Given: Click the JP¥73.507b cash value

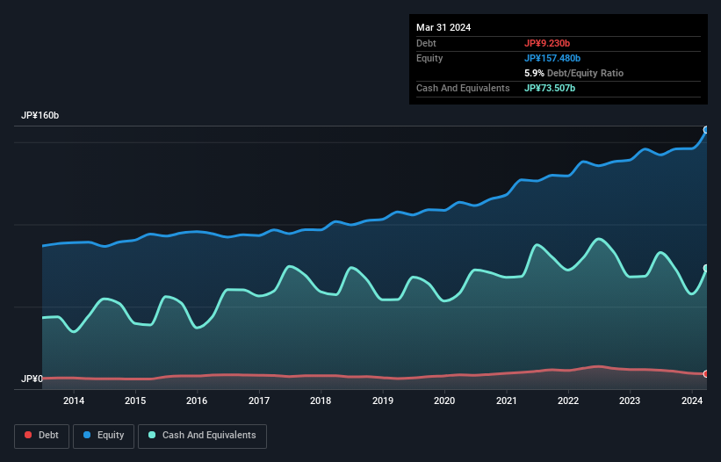Looking at the screenshot, I should click(x=550, y=88).
